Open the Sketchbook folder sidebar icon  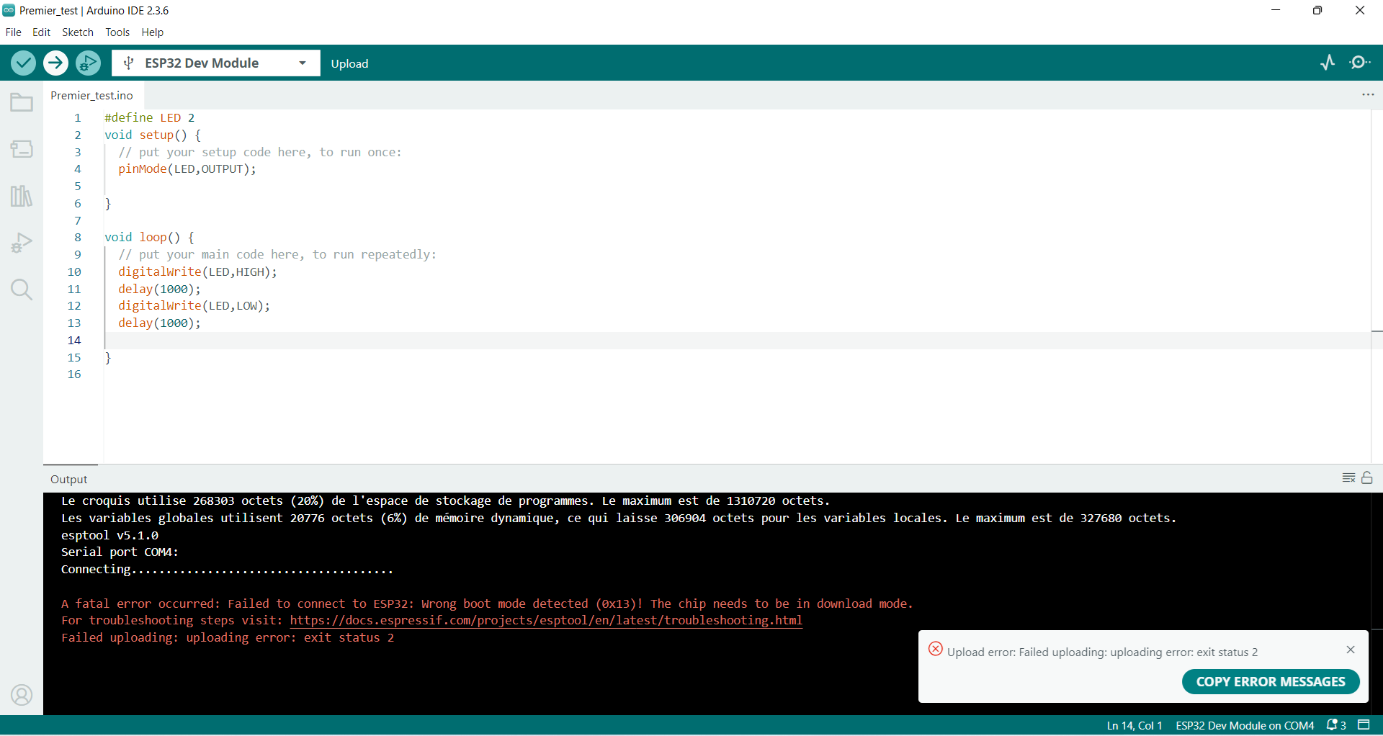point(22,102)
